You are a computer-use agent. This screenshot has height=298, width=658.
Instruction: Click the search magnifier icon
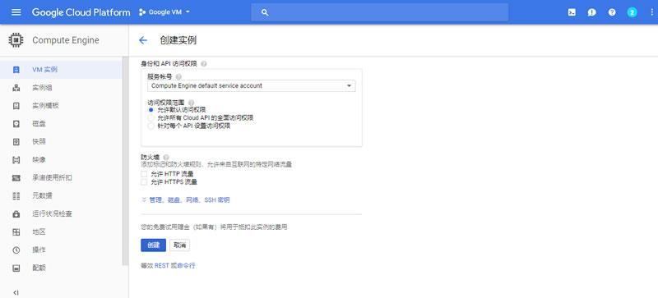(x=265, y=12)
